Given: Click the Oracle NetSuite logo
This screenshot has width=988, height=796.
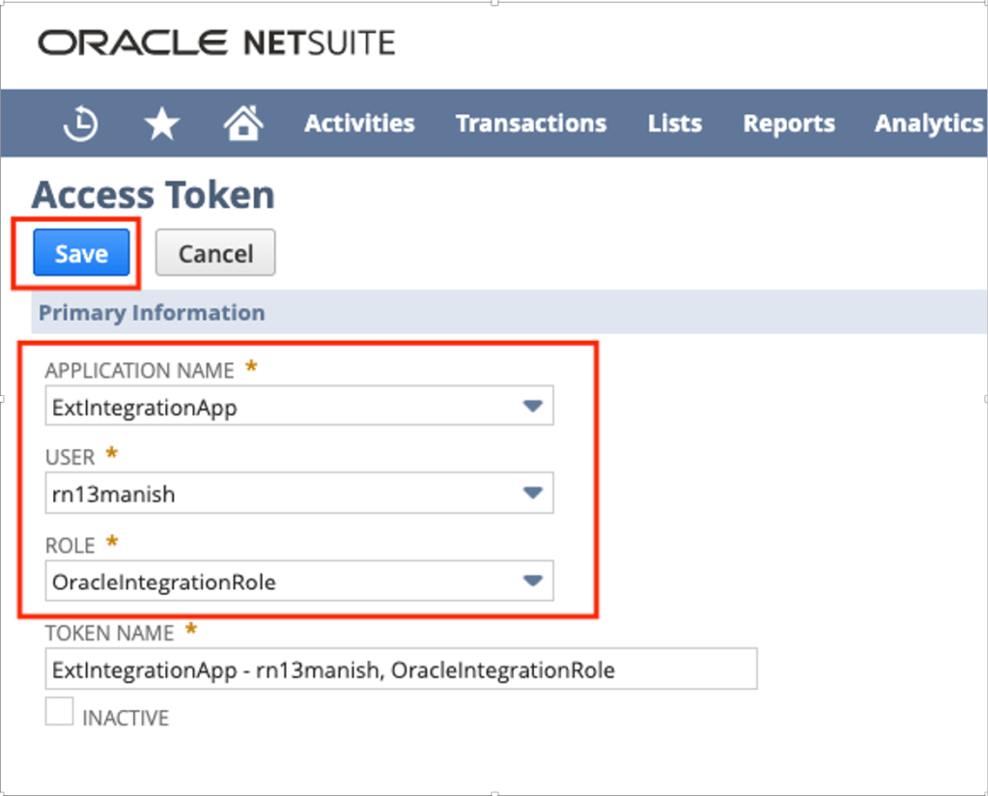Looking at the screenshot, I should point(216,43).
